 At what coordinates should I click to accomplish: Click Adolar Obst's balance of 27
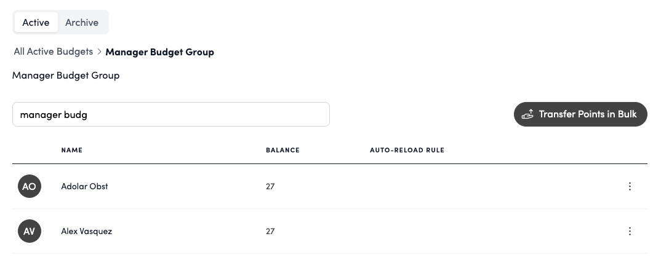click(270, 186)
